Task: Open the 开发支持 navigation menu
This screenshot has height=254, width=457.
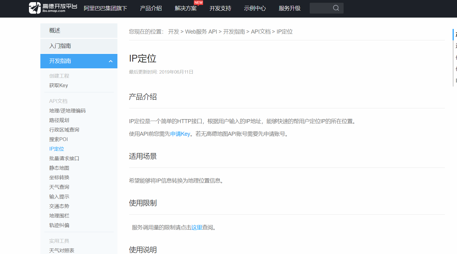Action: (x=220, y=8)
